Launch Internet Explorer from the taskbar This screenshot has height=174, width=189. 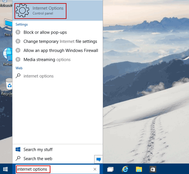tap(125, 169)
